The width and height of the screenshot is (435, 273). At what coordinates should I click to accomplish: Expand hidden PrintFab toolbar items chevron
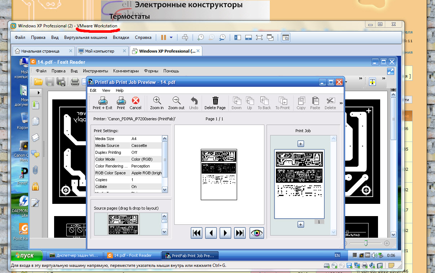tap(341, 103)
